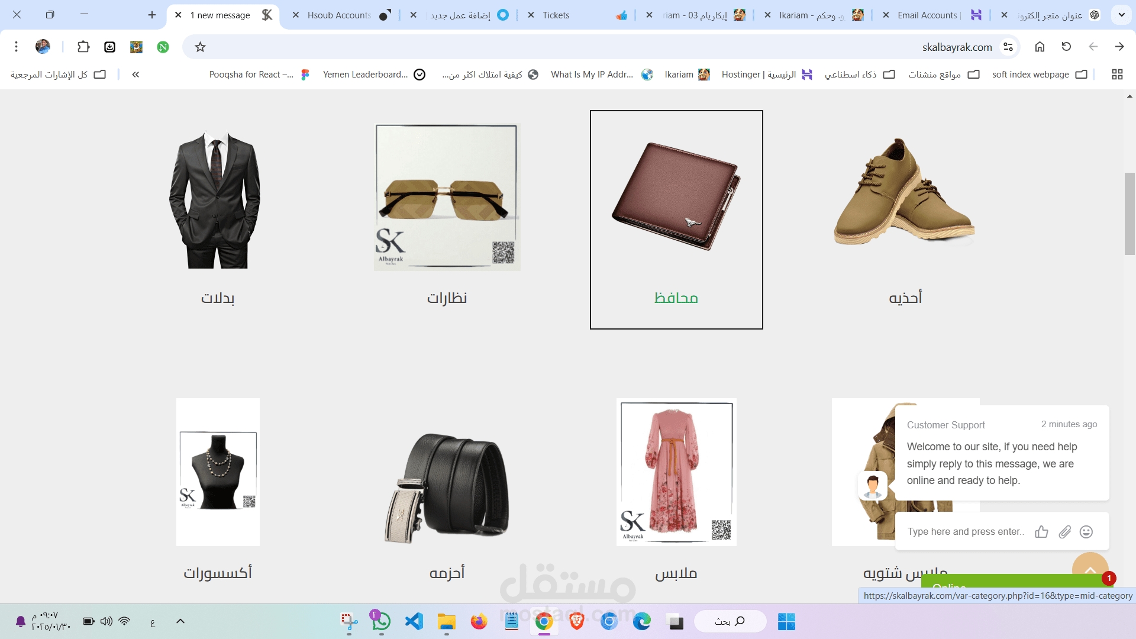The width and height of the screenshot is (1136, 639).
Task: Open WhatsApp from the taskbar
Action: [381, 621]
